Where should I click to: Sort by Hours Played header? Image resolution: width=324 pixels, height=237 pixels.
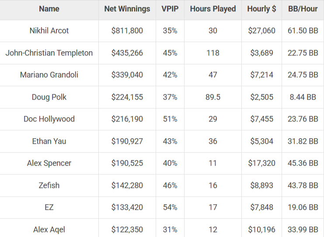click(213, 9)
